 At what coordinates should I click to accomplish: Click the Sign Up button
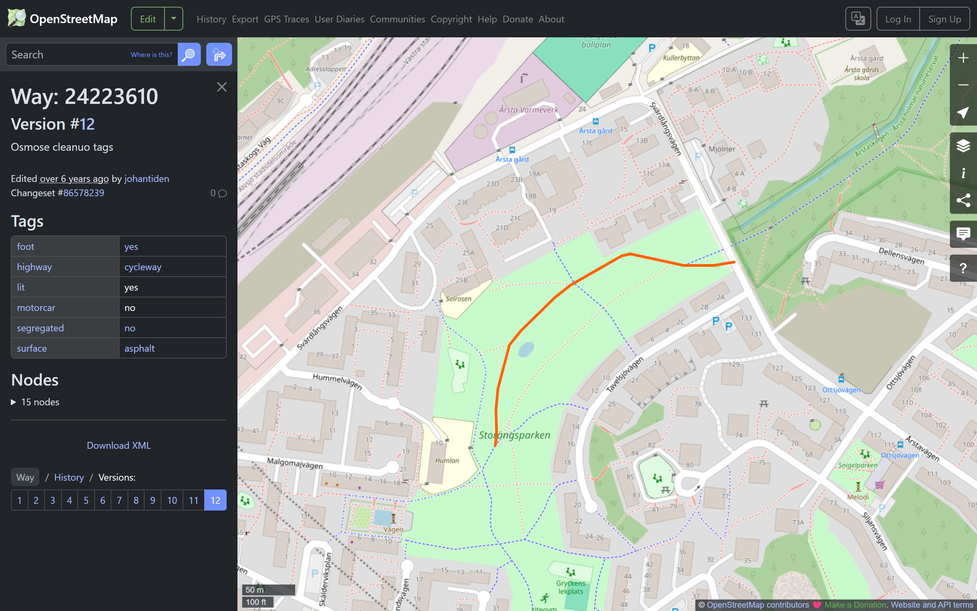pyautogui.click(x=944, y=19)
